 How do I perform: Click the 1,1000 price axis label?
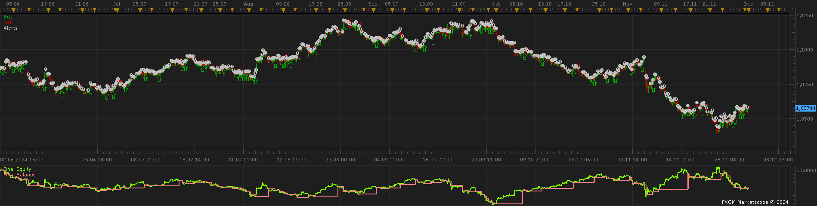tap(804, 50)
